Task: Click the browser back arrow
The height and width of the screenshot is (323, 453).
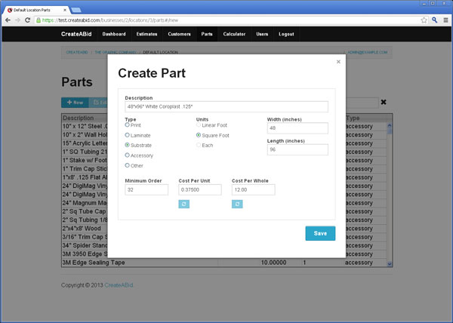Action: click(8, 20)
